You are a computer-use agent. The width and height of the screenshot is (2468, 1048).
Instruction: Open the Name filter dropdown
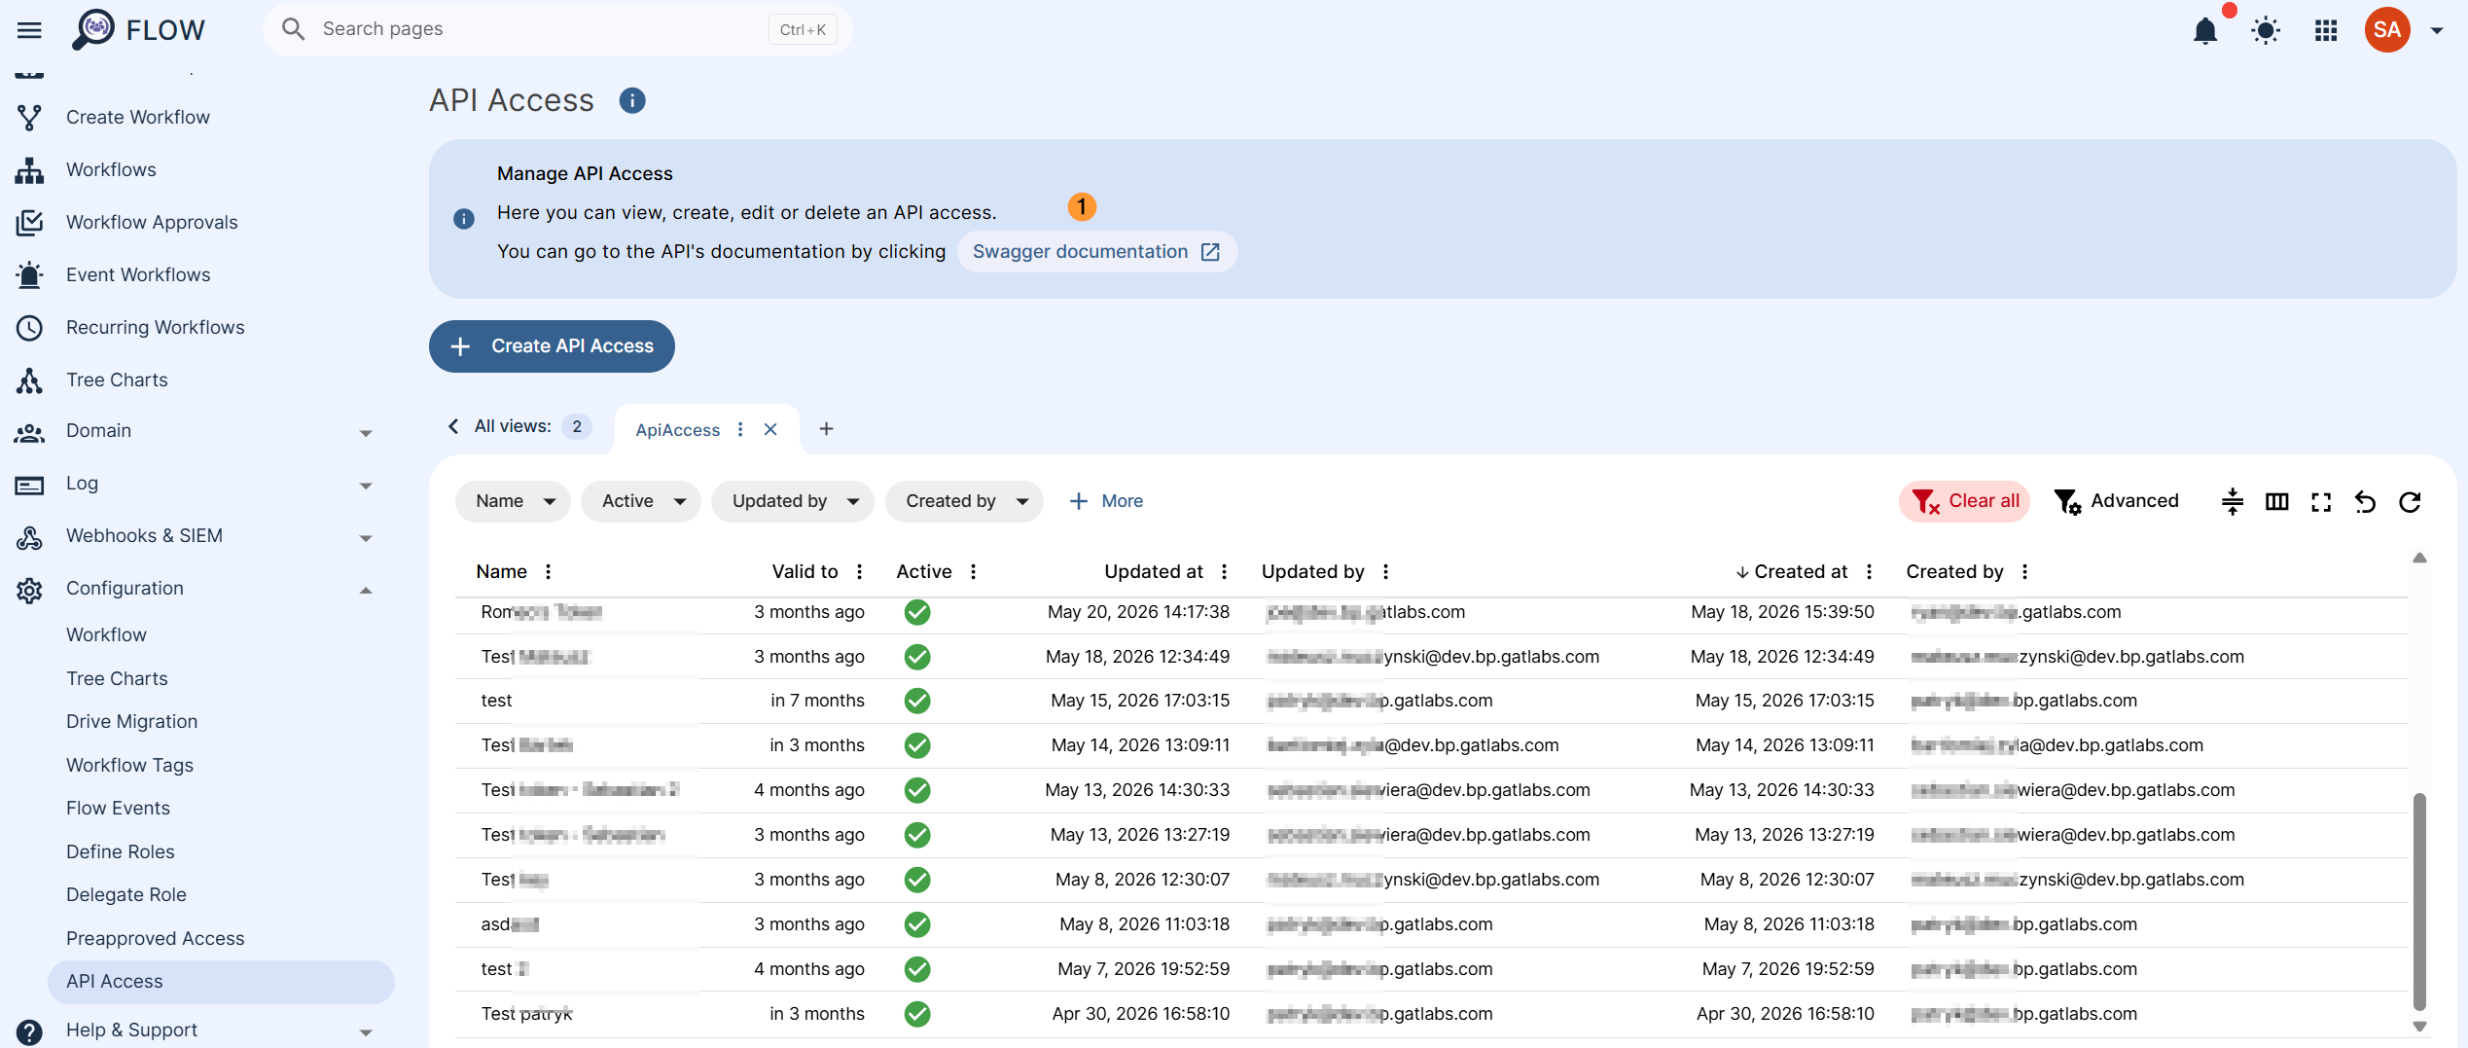(513, 501)
